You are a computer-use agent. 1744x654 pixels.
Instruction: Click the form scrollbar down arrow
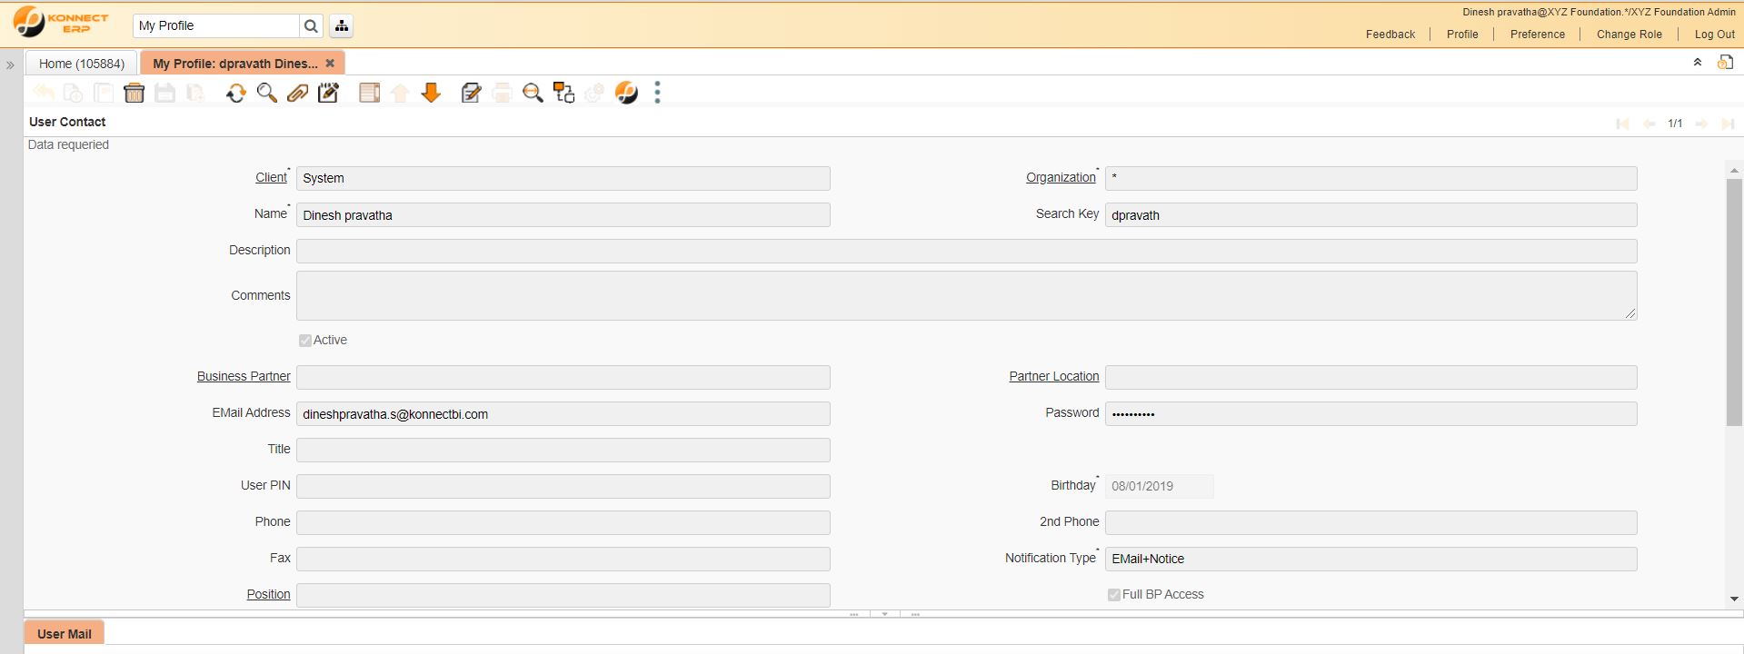(x=1734, y=599)
